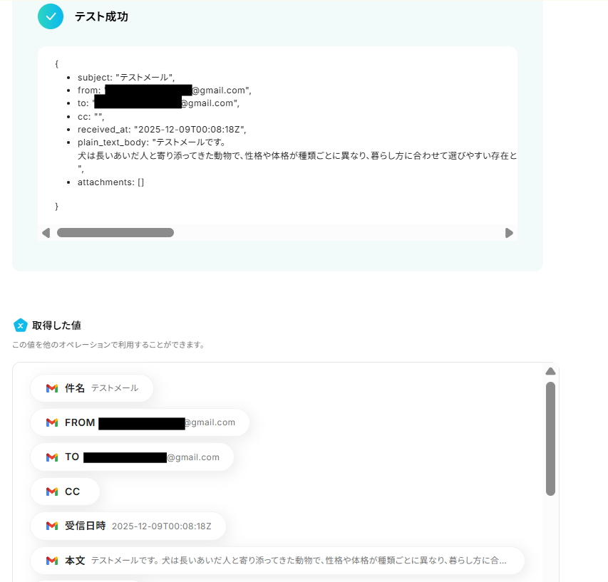Screen dimensions: 608x582
Task: Select the 件名 テストメール value chip
Action: tap(92, 388)
